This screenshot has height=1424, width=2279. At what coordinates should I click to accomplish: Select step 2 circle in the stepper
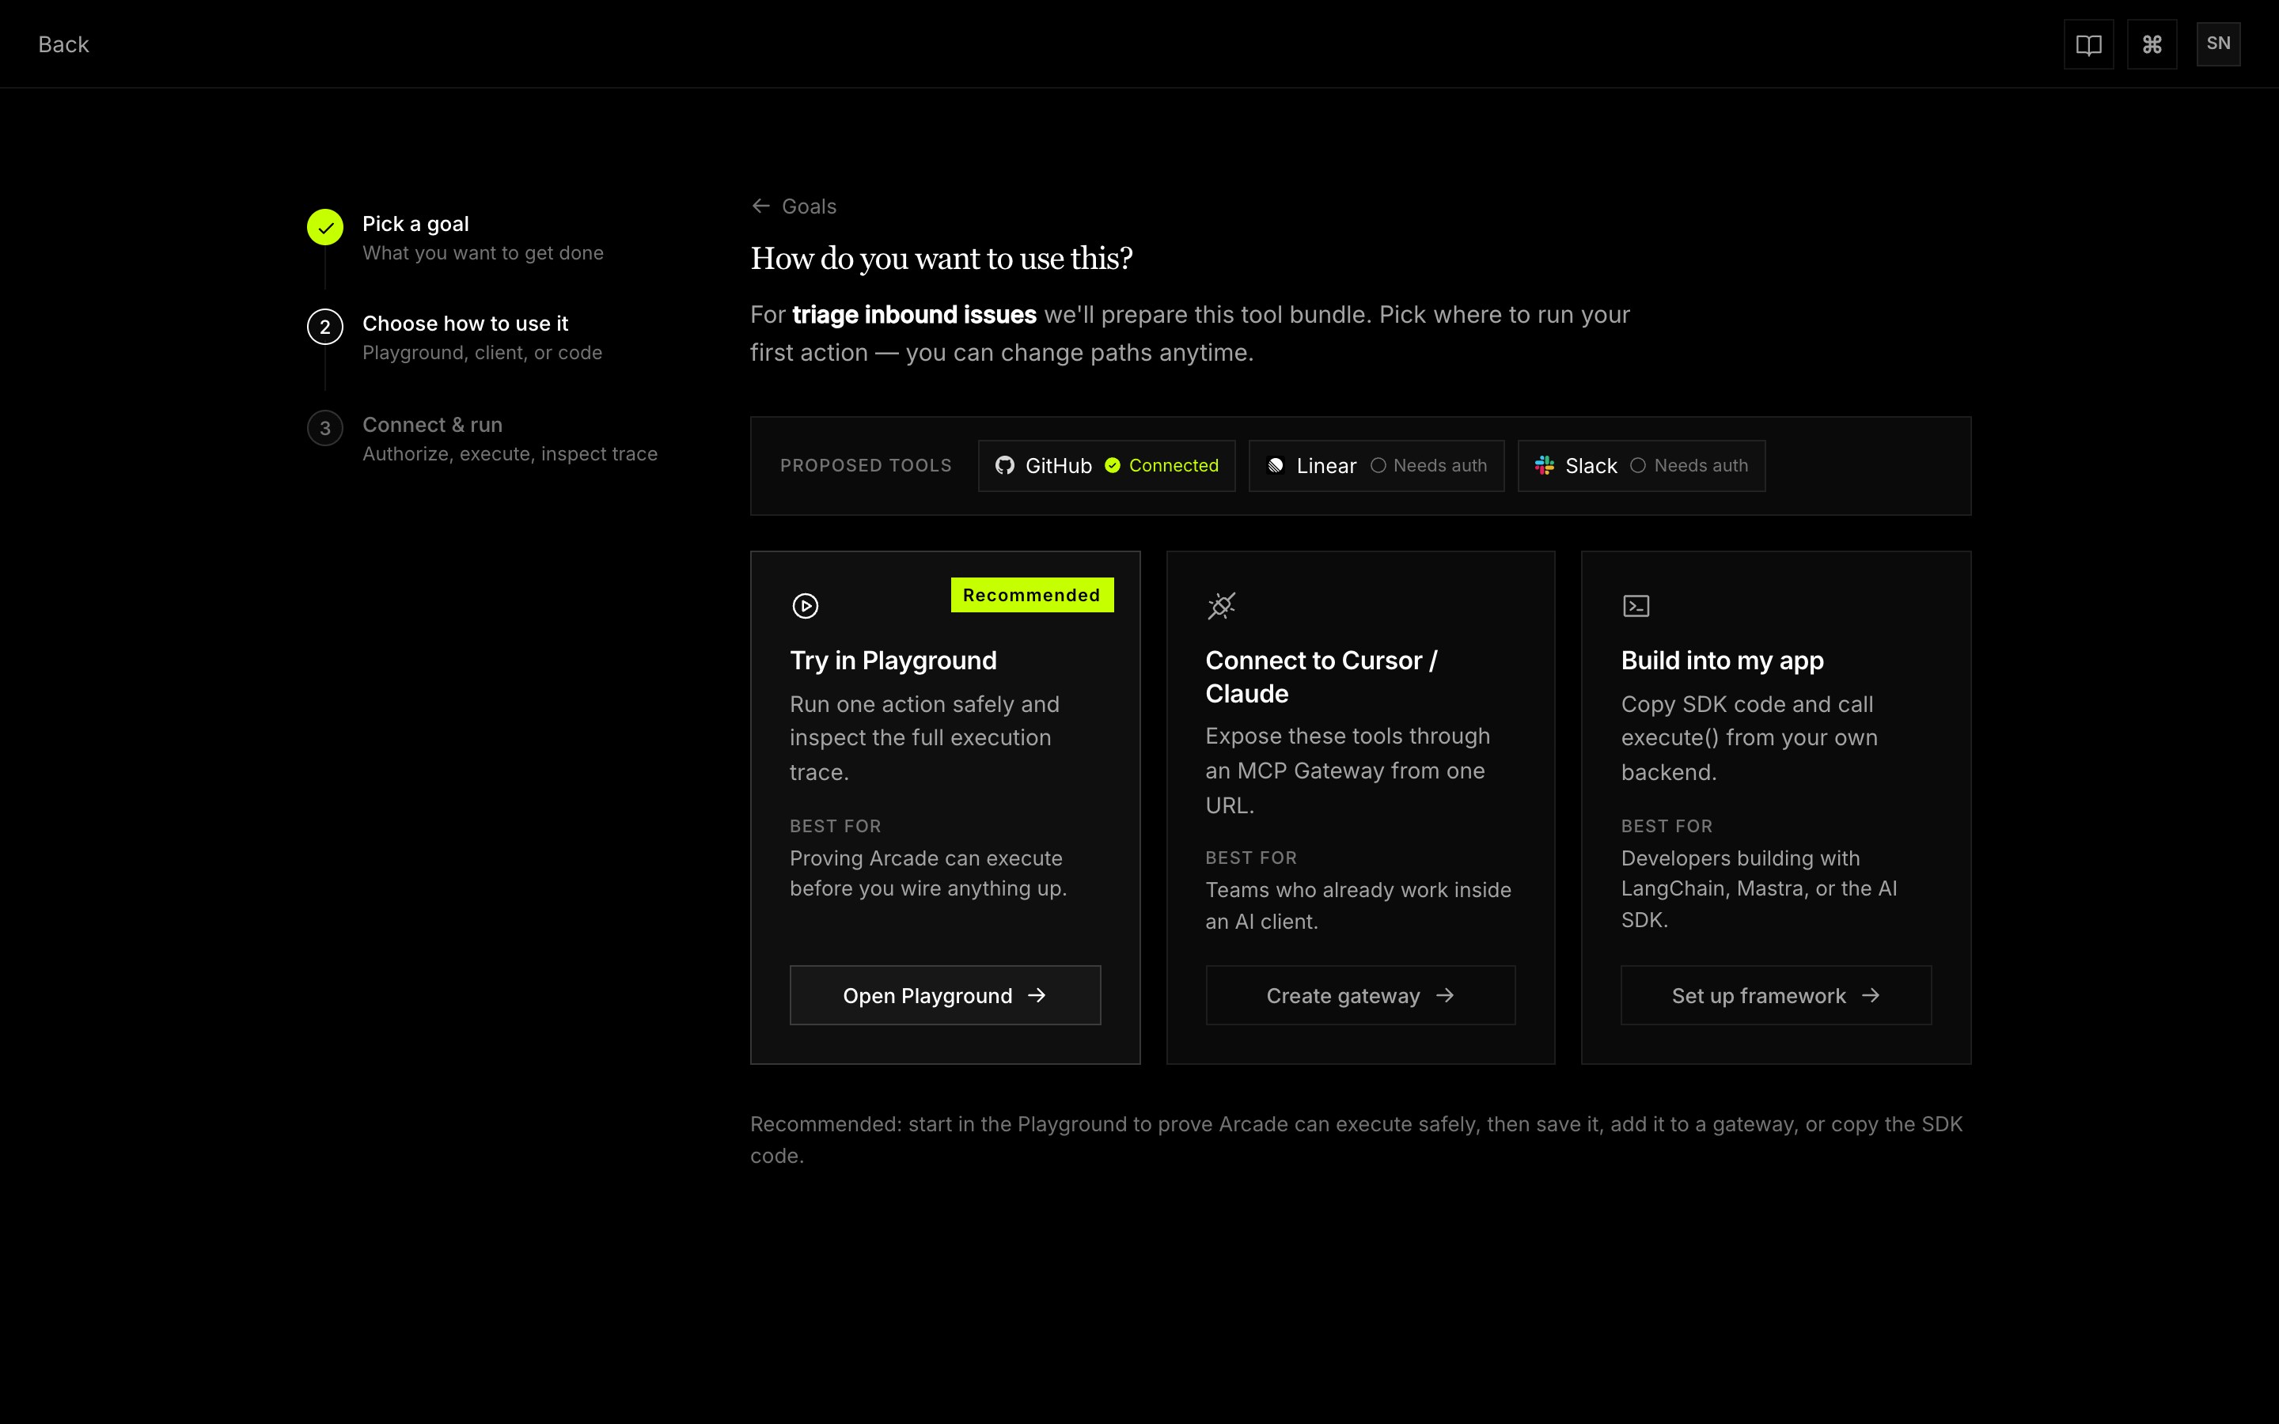tap(325, 327)
